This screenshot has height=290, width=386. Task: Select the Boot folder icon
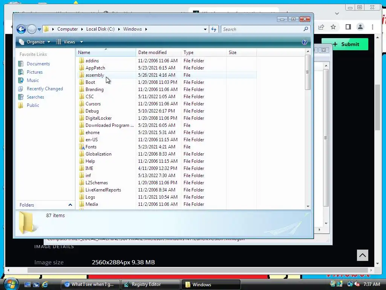point(81,82)
